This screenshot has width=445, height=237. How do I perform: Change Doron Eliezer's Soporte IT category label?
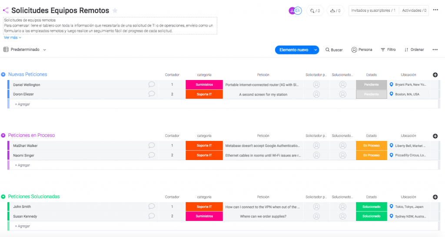pyautogui.click(x=204, y=94)
